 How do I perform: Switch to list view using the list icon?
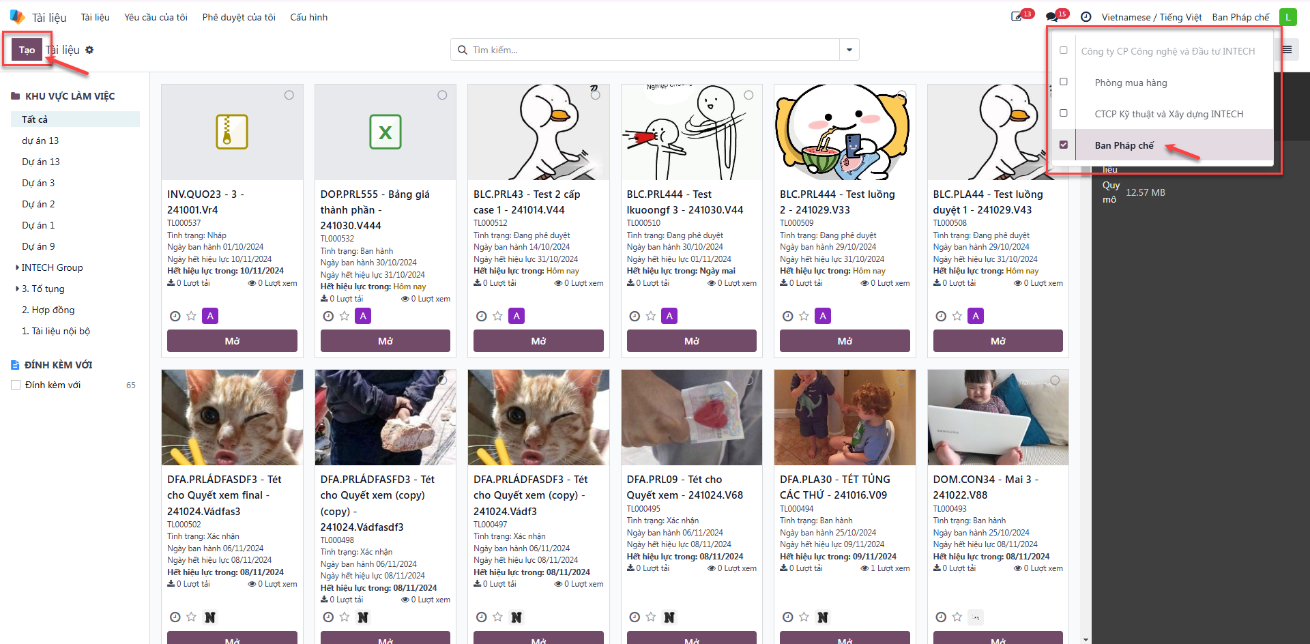coord(1287,50)
